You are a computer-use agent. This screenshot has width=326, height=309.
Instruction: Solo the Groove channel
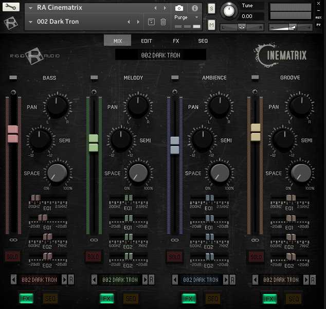coord(256,257)
